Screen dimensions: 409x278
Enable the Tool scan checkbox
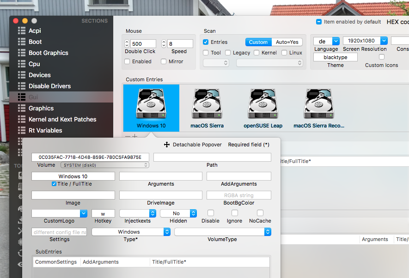206,53
